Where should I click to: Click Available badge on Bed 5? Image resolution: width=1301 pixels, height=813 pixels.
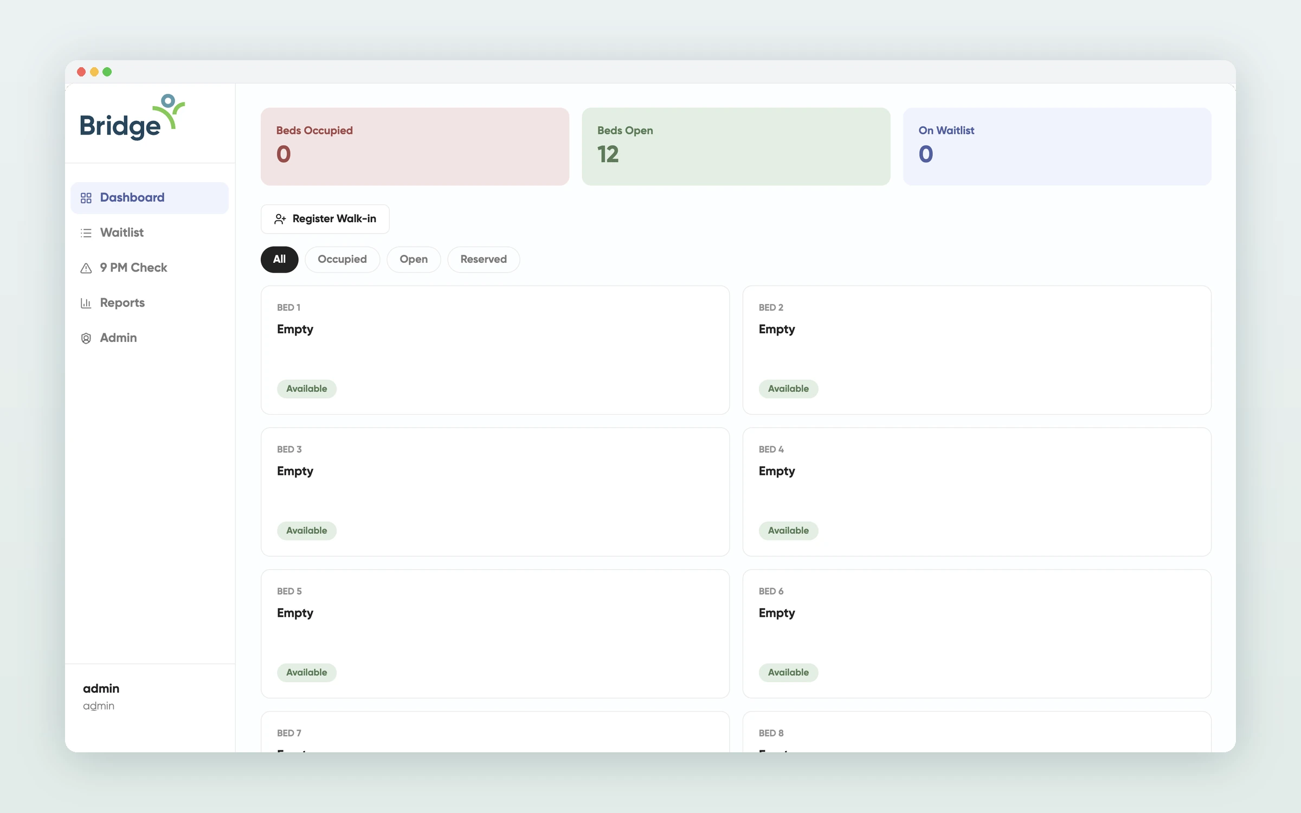307,673
